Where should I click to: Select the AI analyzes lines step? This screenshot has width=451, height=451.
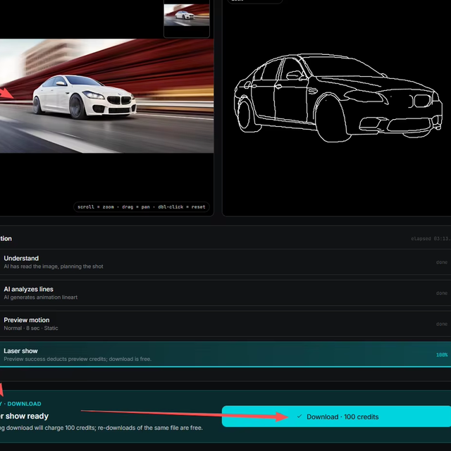tap(225, 293)
